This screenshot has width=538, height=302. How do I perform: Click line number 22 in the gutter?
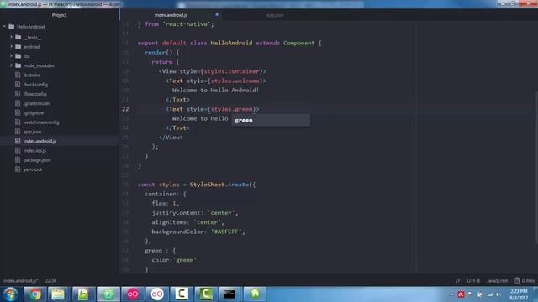(x=125, y=109)
